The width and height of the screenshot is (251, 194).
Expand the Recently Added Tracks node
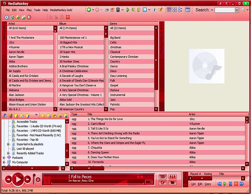[8, 153]
